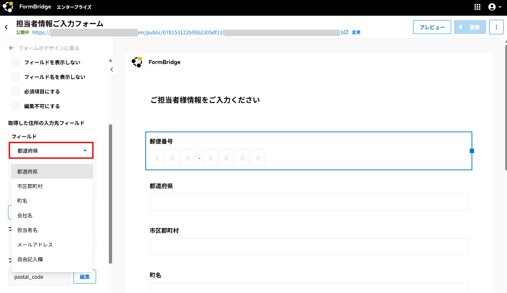Image resolution: width=507 pixels, height=293 pixels.
Task: Select 市区郡町村 from the dropdown list
Action: pos(30,186)
